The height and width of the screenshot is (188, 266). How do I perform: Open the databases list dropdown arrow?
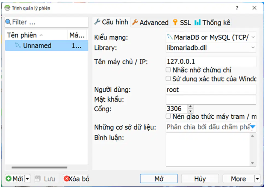[253, 127]
